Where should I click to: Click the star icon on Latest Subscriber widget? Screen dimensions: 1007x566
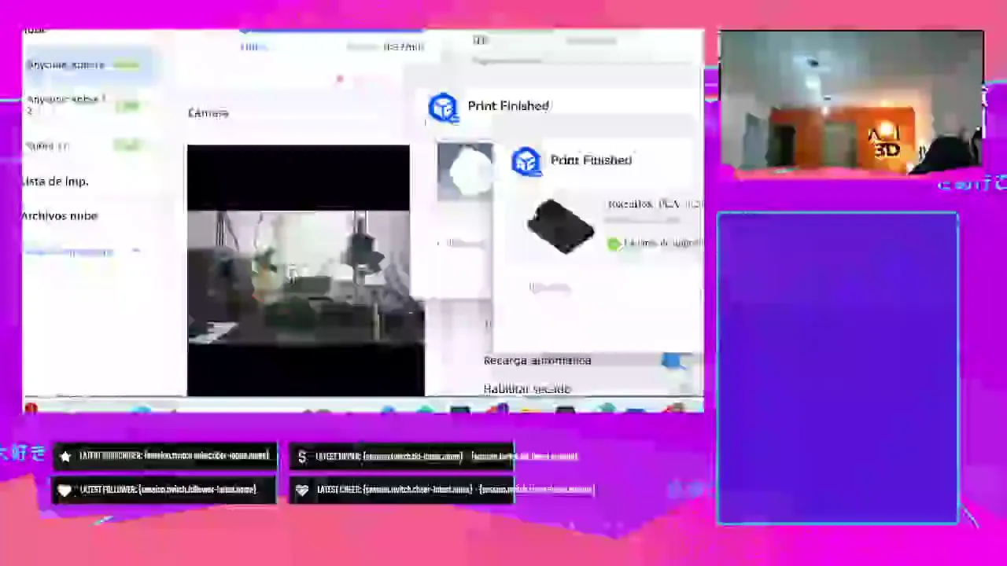tap(65, 456)
